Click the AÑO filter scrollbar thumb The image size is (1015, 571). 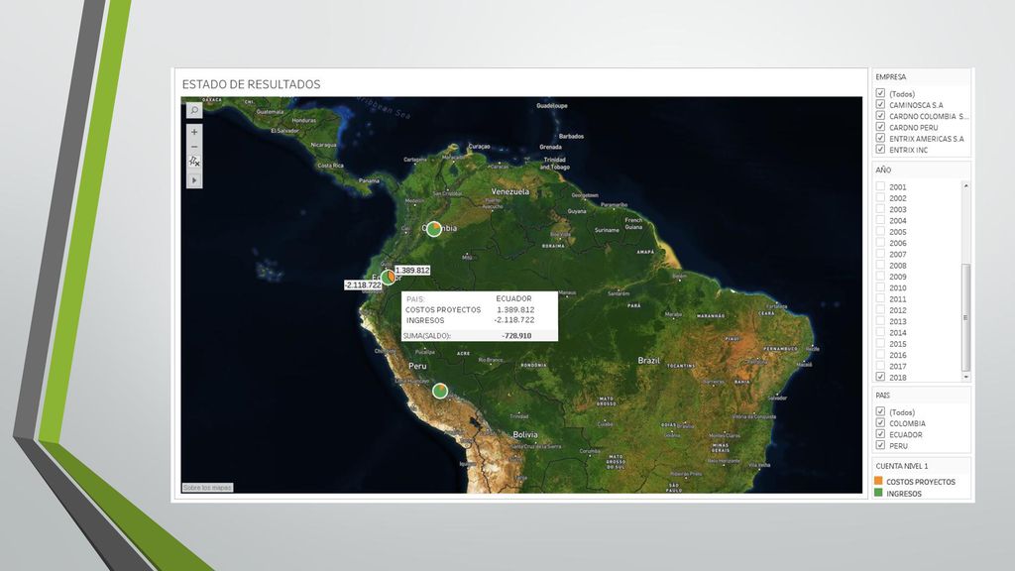point(965,317)
